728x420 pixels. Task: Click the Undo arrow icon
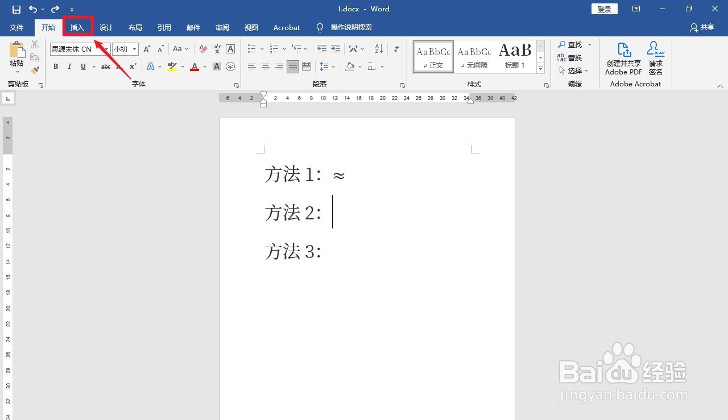coord(33,9)
